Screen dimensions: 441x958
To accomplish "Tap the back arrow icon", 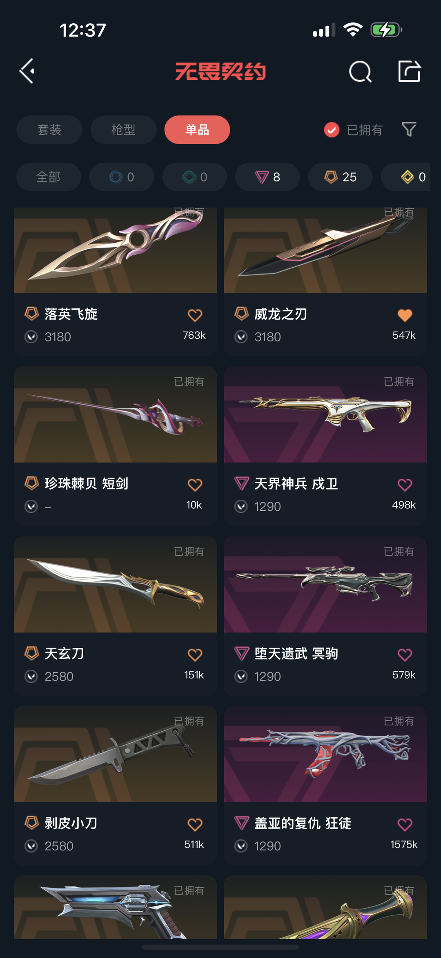I will click(x=27, y=71).
